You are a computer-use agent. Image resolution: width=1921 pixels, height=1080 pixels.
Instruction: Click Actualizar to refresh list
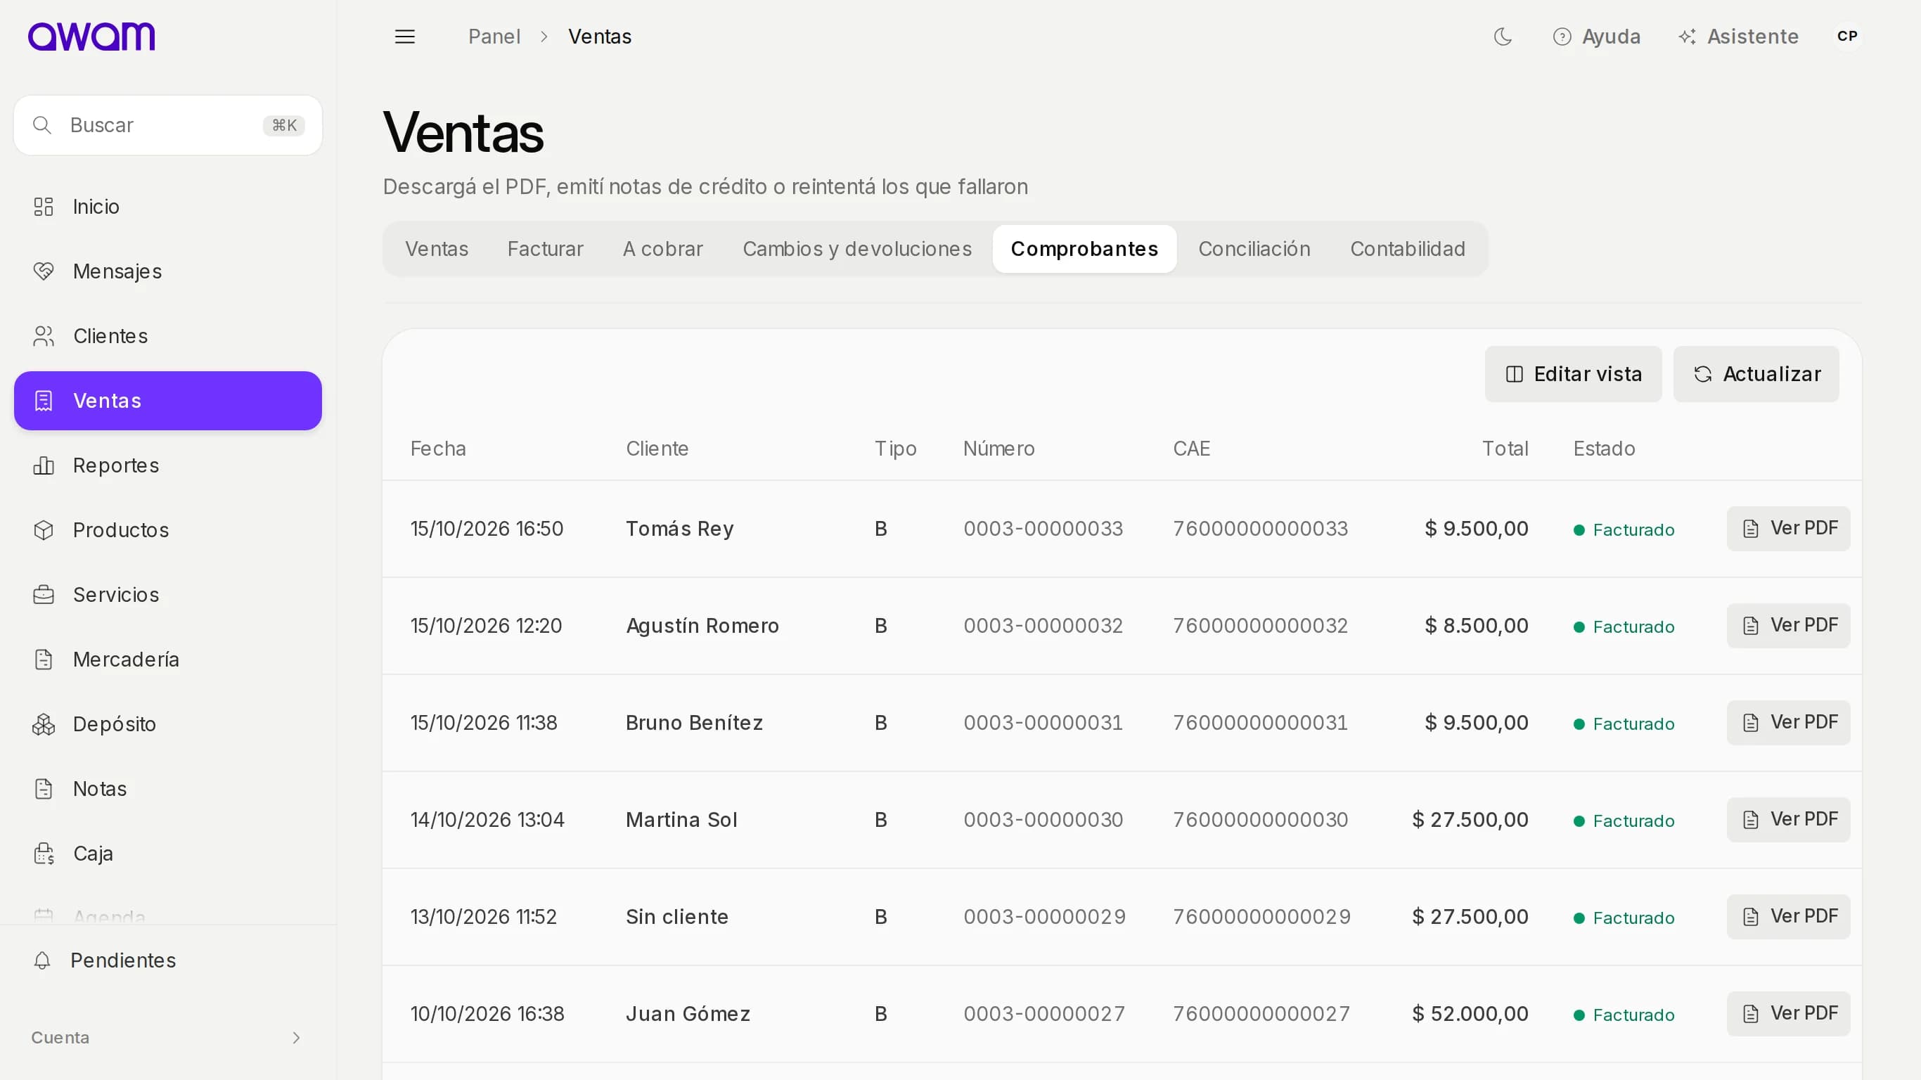1756,375
